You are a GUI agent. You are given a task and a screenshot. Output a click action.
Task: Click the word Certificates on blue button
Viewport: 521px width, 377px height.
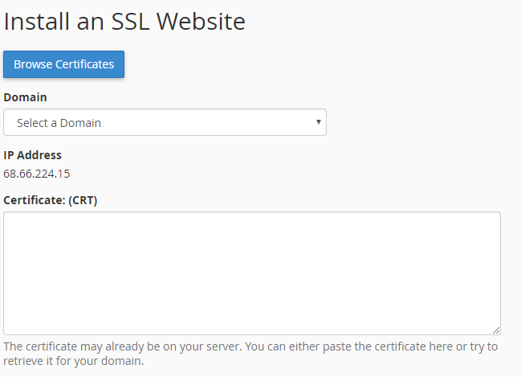point(85,64)
